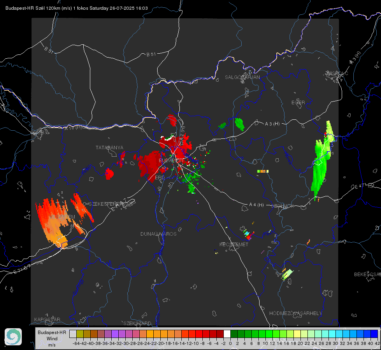Select the 42 value on the legend scale
Screen dimensions: 381x350
click(x=377, y=343)
